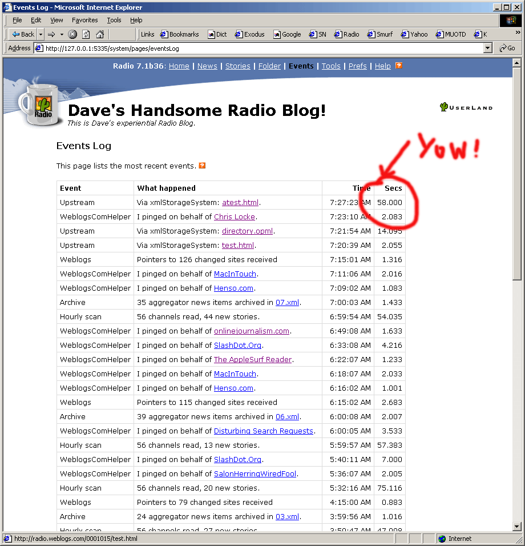Open the atest.html link
Screen dimensions: 525x546
click(240, 203)
